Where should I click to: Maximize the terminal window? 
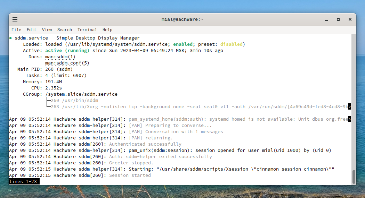point(338,19)
